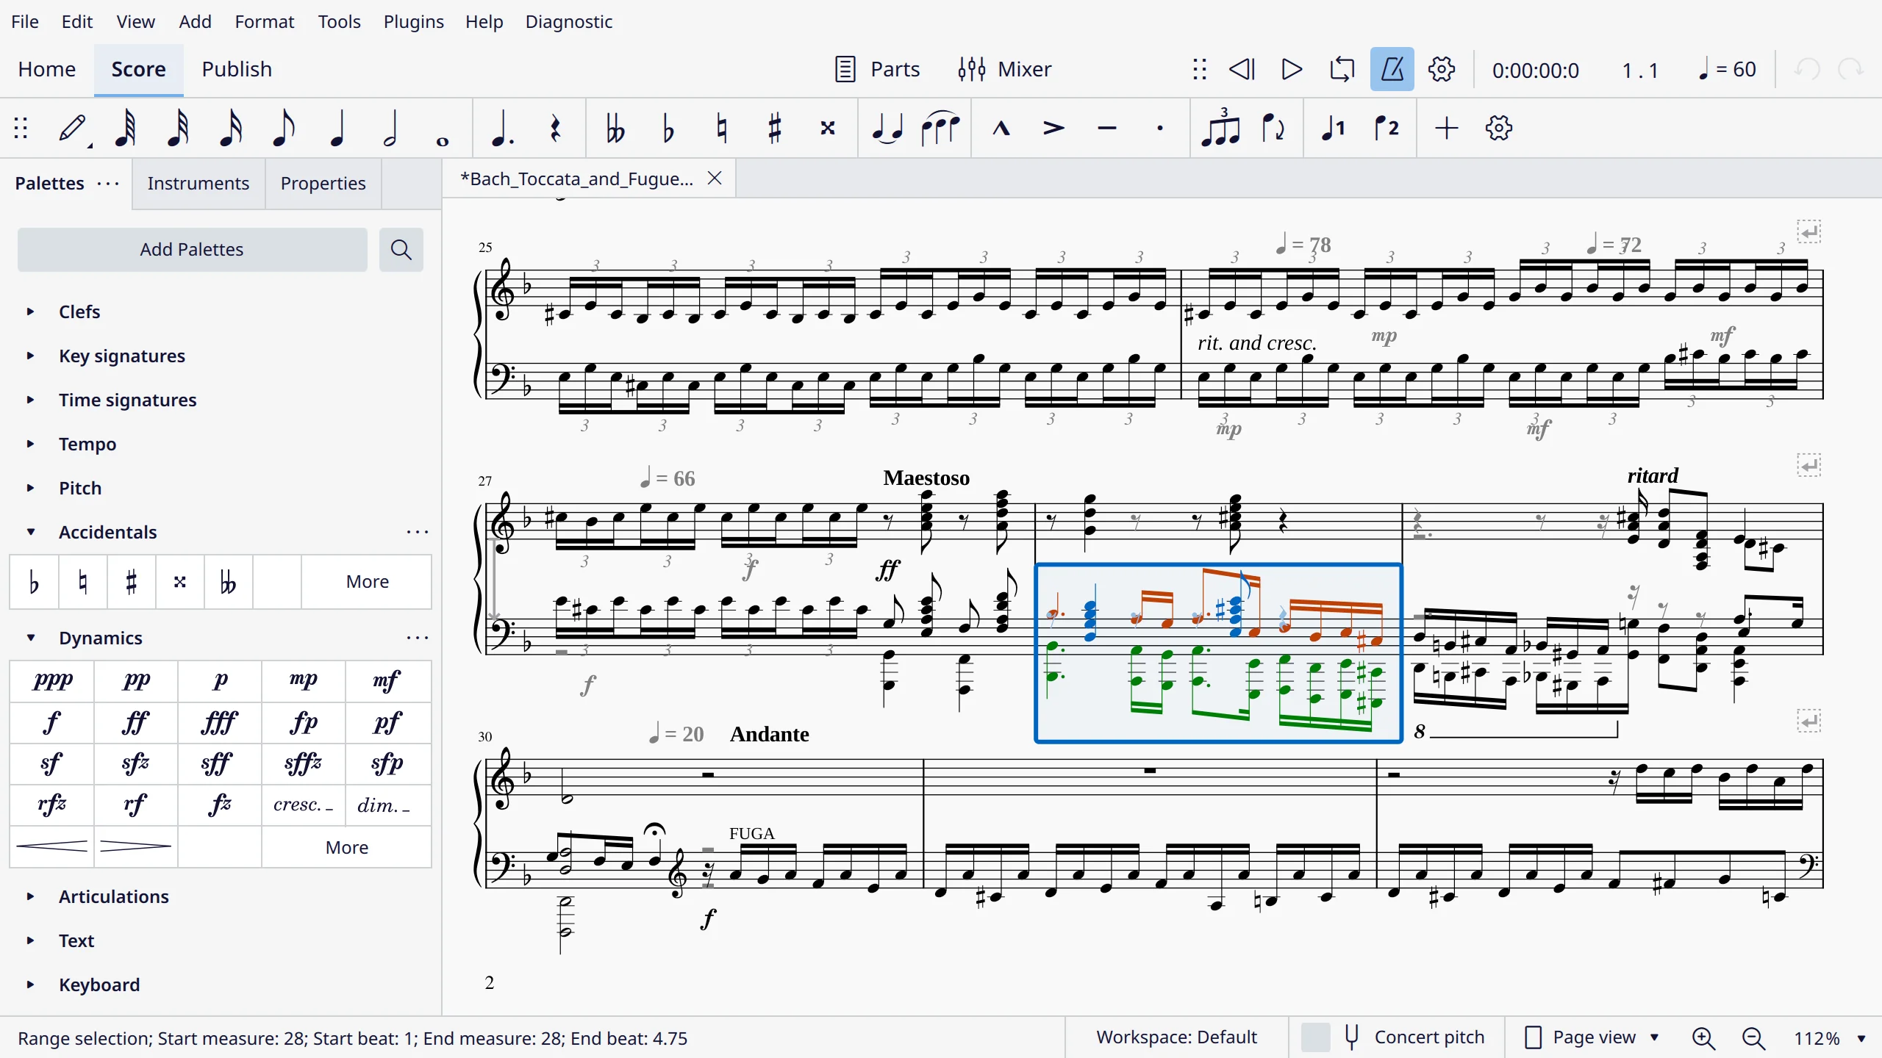Rewind playback to start
This screenshot has width=1882, height=1058.
[x=1242, y=69]
